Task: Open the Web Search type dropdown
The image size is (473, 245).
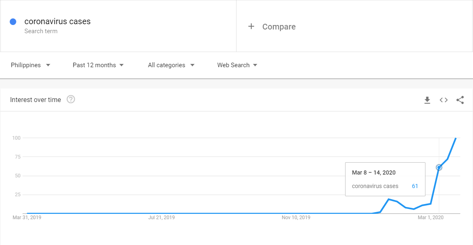Action: tap(237, 65)
